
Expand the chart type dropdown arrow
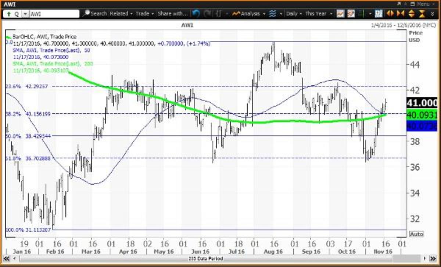click(x=228, y=14)
